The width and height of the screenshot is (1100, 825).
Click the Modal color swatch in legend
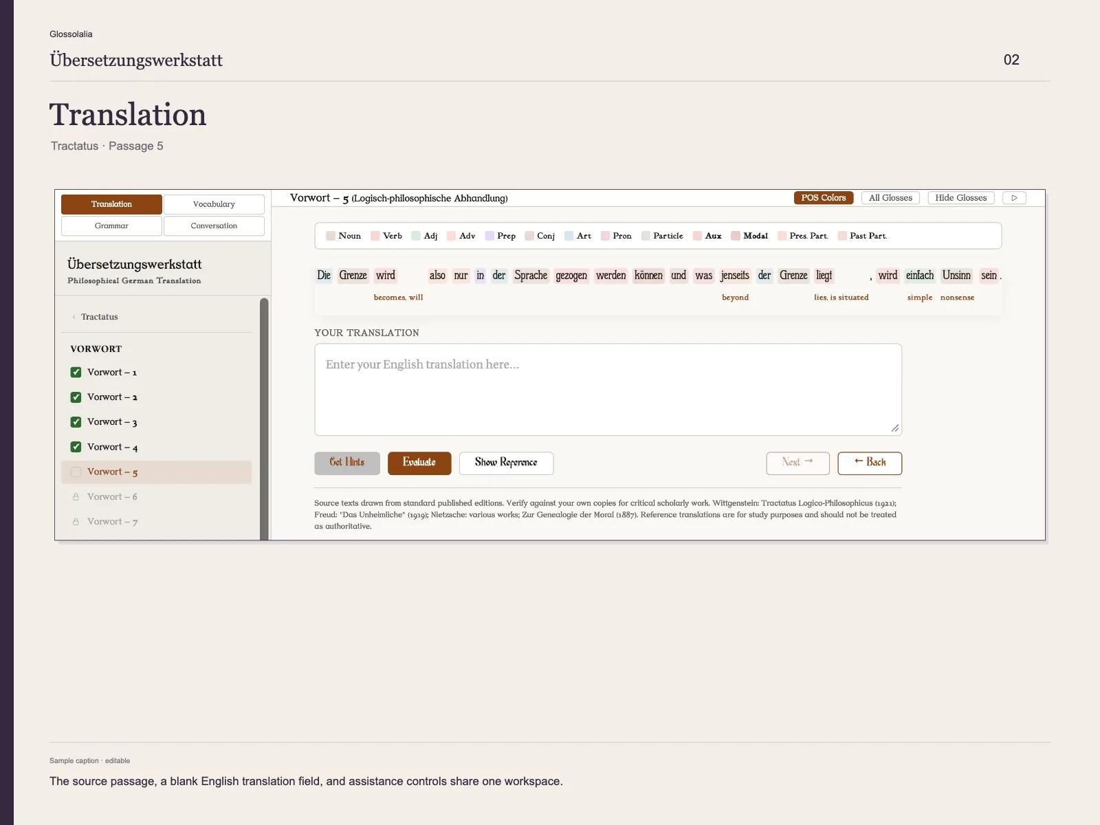click(x=736, y=236)
